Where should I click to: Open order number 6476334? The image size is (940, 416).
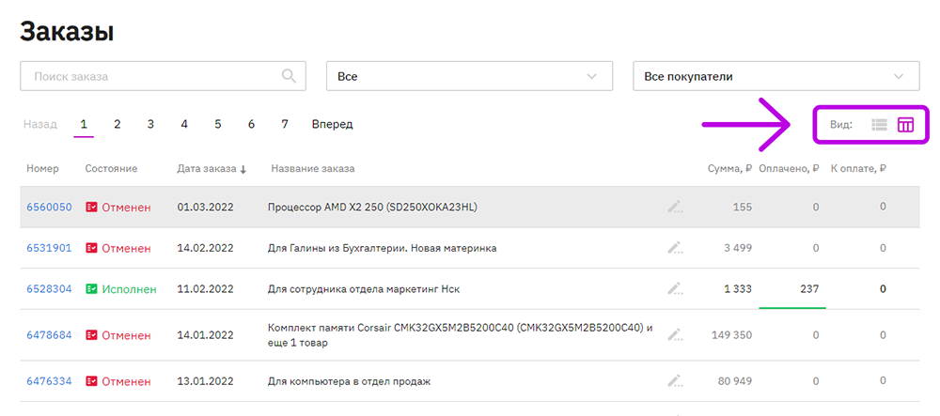pyautogui.click(x=49, y=380)
